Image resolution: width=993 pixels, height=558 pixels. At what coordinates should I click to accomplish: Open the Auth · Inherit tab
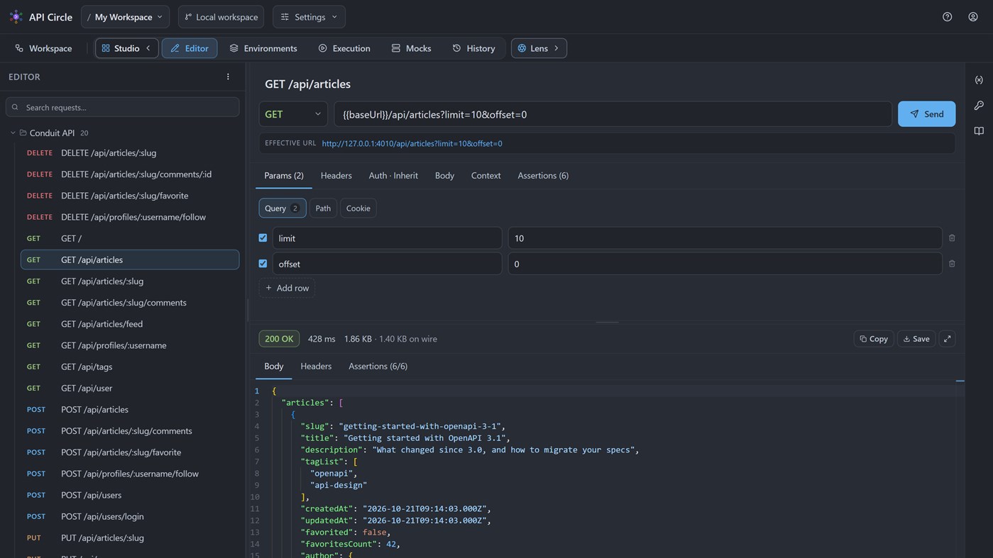pyautogui.click(x=393, y=175)
